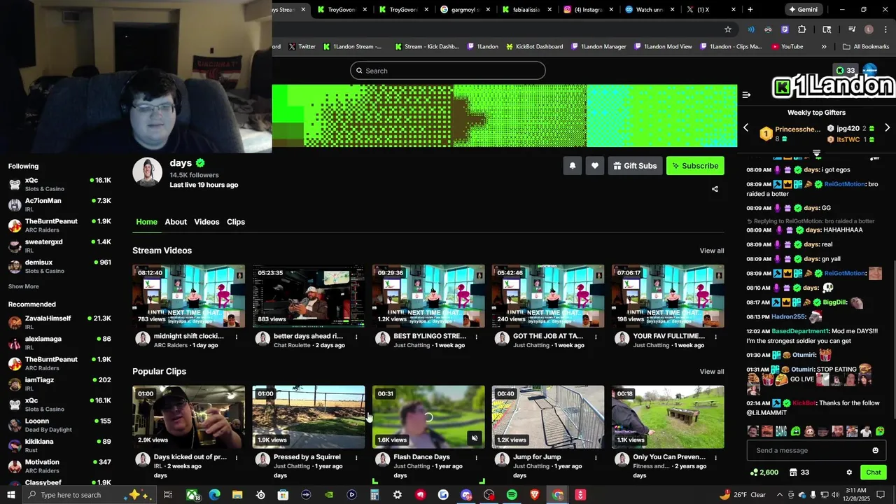896x504 pixels.
Task: Open TheBurntPeanut in Following list
Action: 59,225
